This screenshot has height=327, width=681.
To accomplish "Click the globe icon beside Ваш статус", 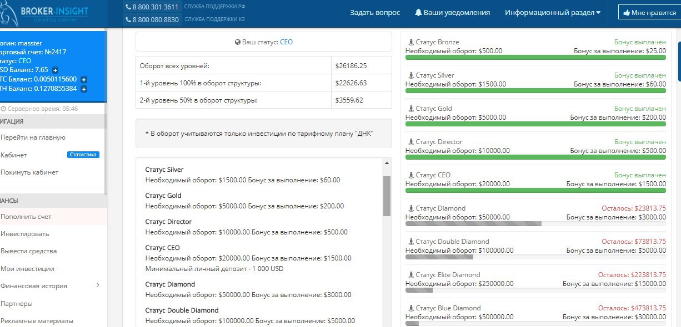I will coord(238,42).
